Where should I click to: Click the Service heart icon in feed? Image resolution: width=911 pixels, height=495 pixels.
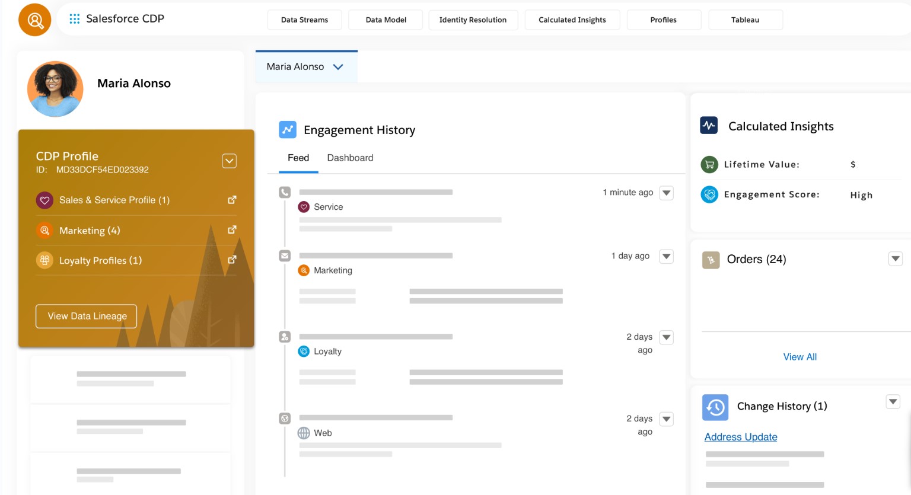304,207
